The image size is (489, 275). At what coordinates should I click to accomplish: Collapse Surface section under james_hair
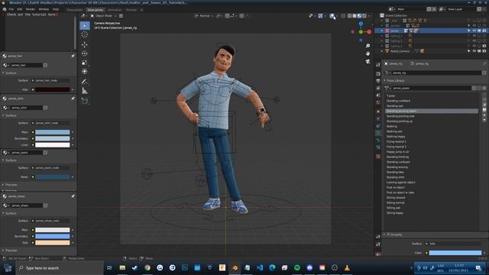[x=3, y=73]
